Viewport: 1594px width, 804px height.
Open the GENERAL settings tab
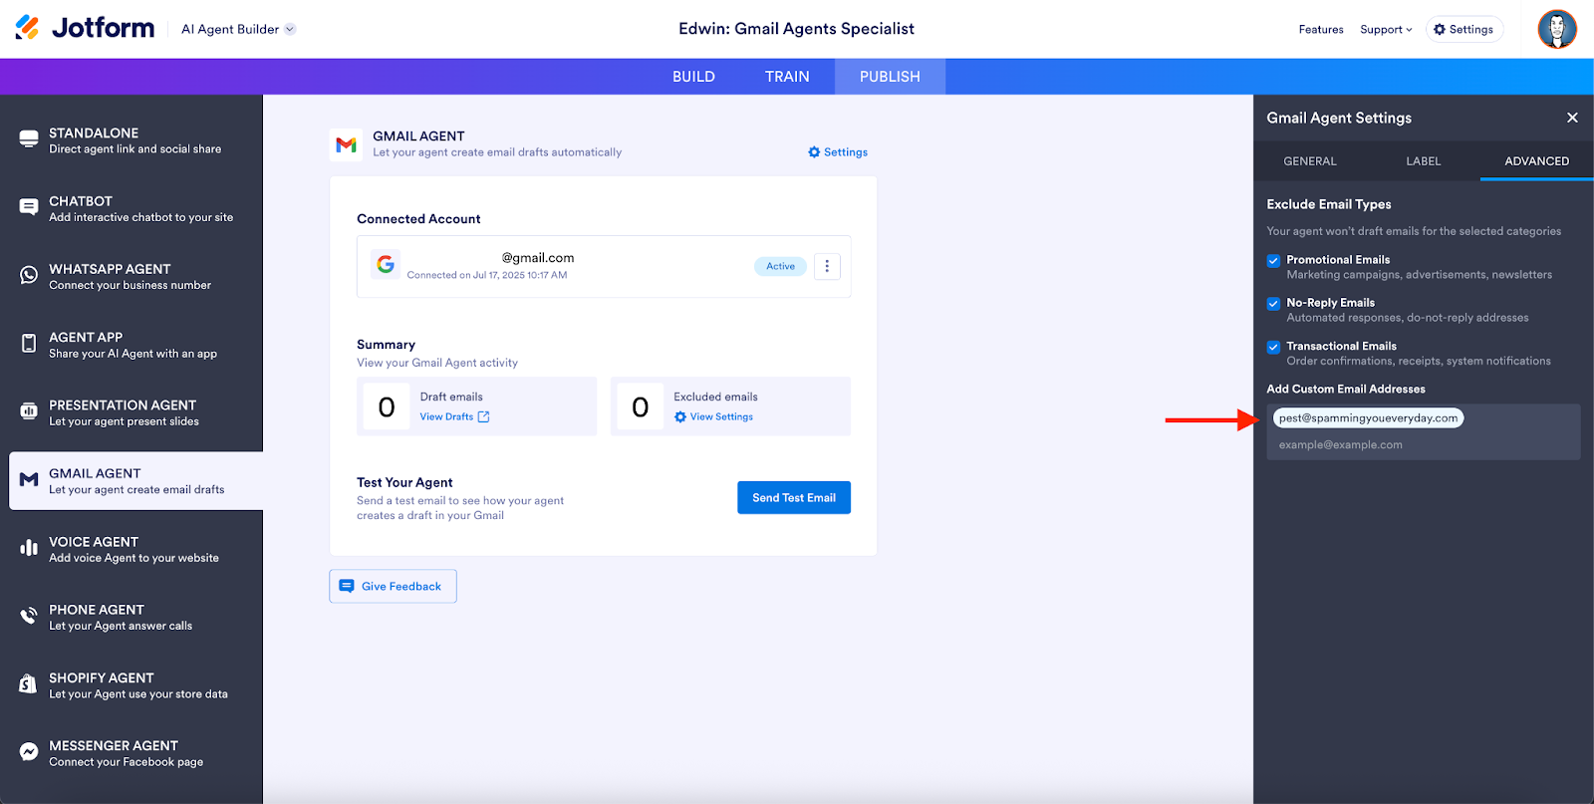1309,161
